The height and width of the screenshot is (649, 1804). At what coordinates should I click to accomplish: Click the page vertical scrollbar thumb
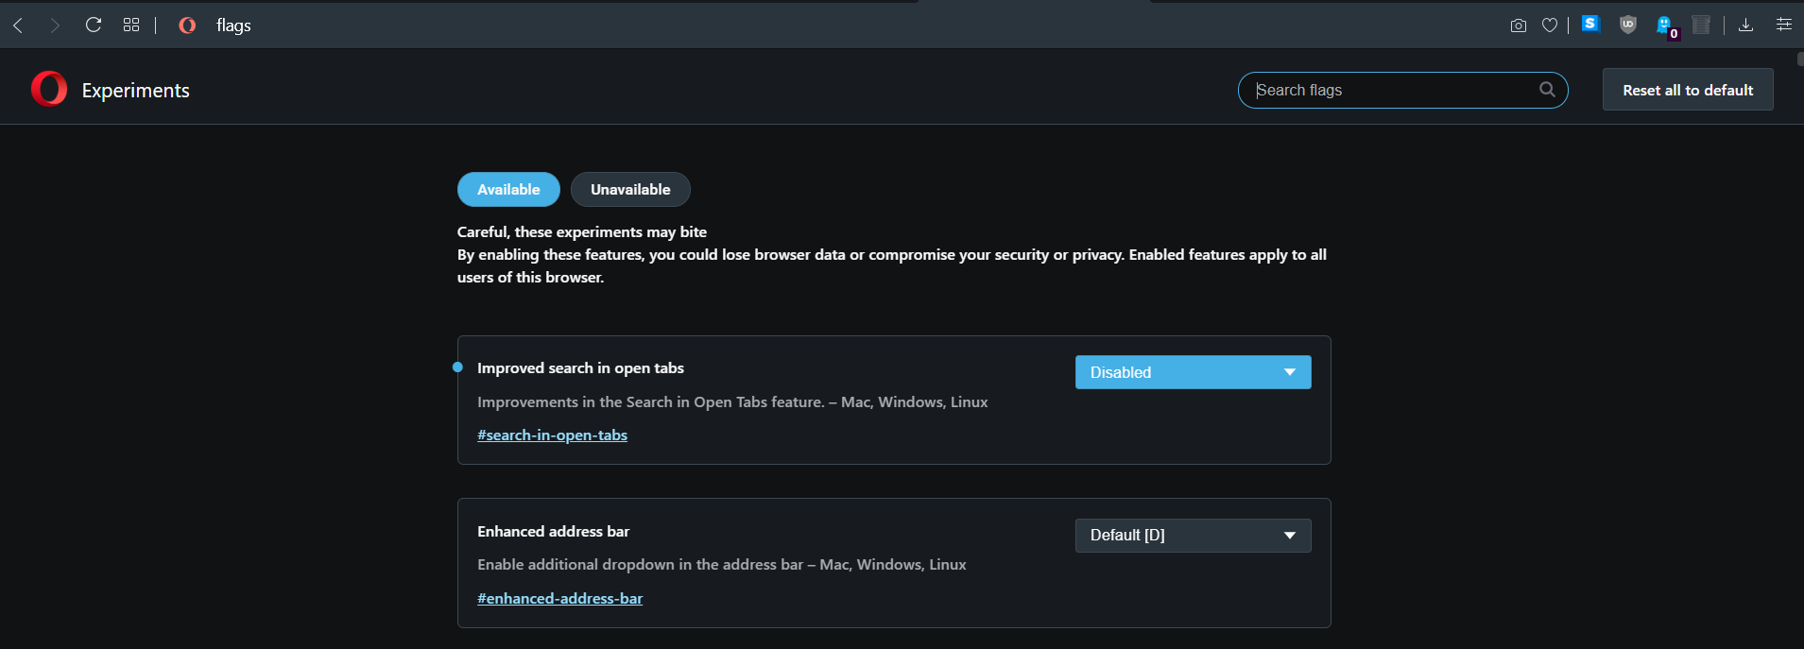1800,59
